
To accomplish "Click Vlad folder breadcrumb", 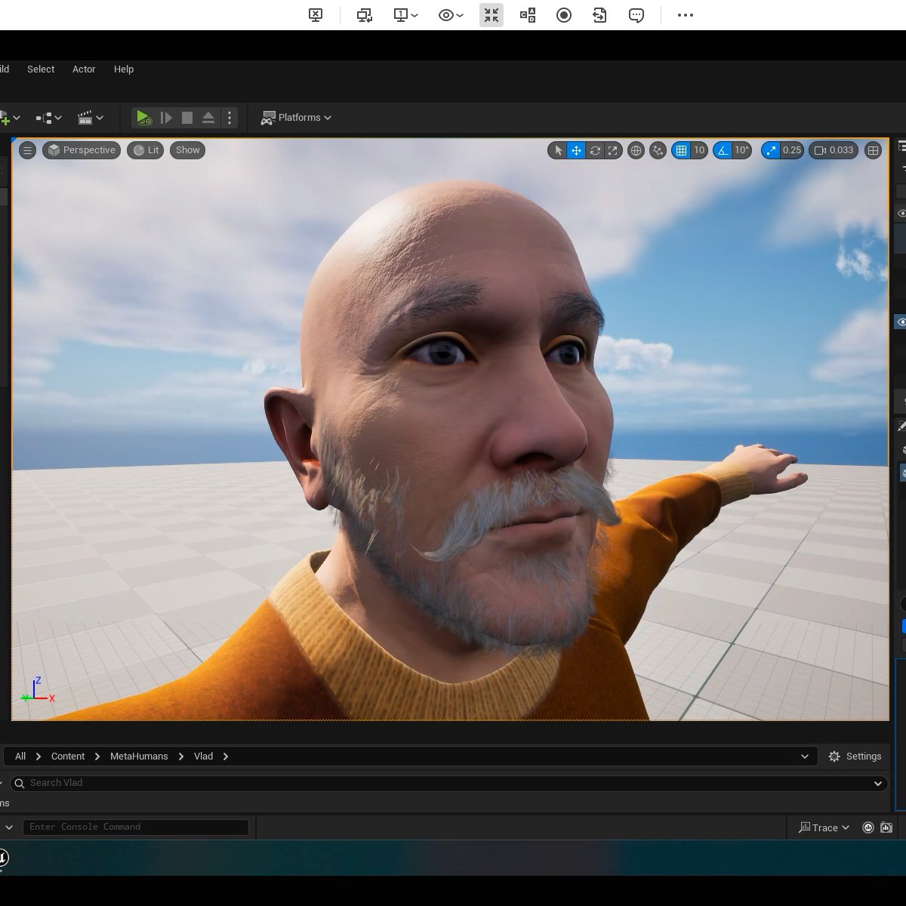I will click(x=203, y=757).
